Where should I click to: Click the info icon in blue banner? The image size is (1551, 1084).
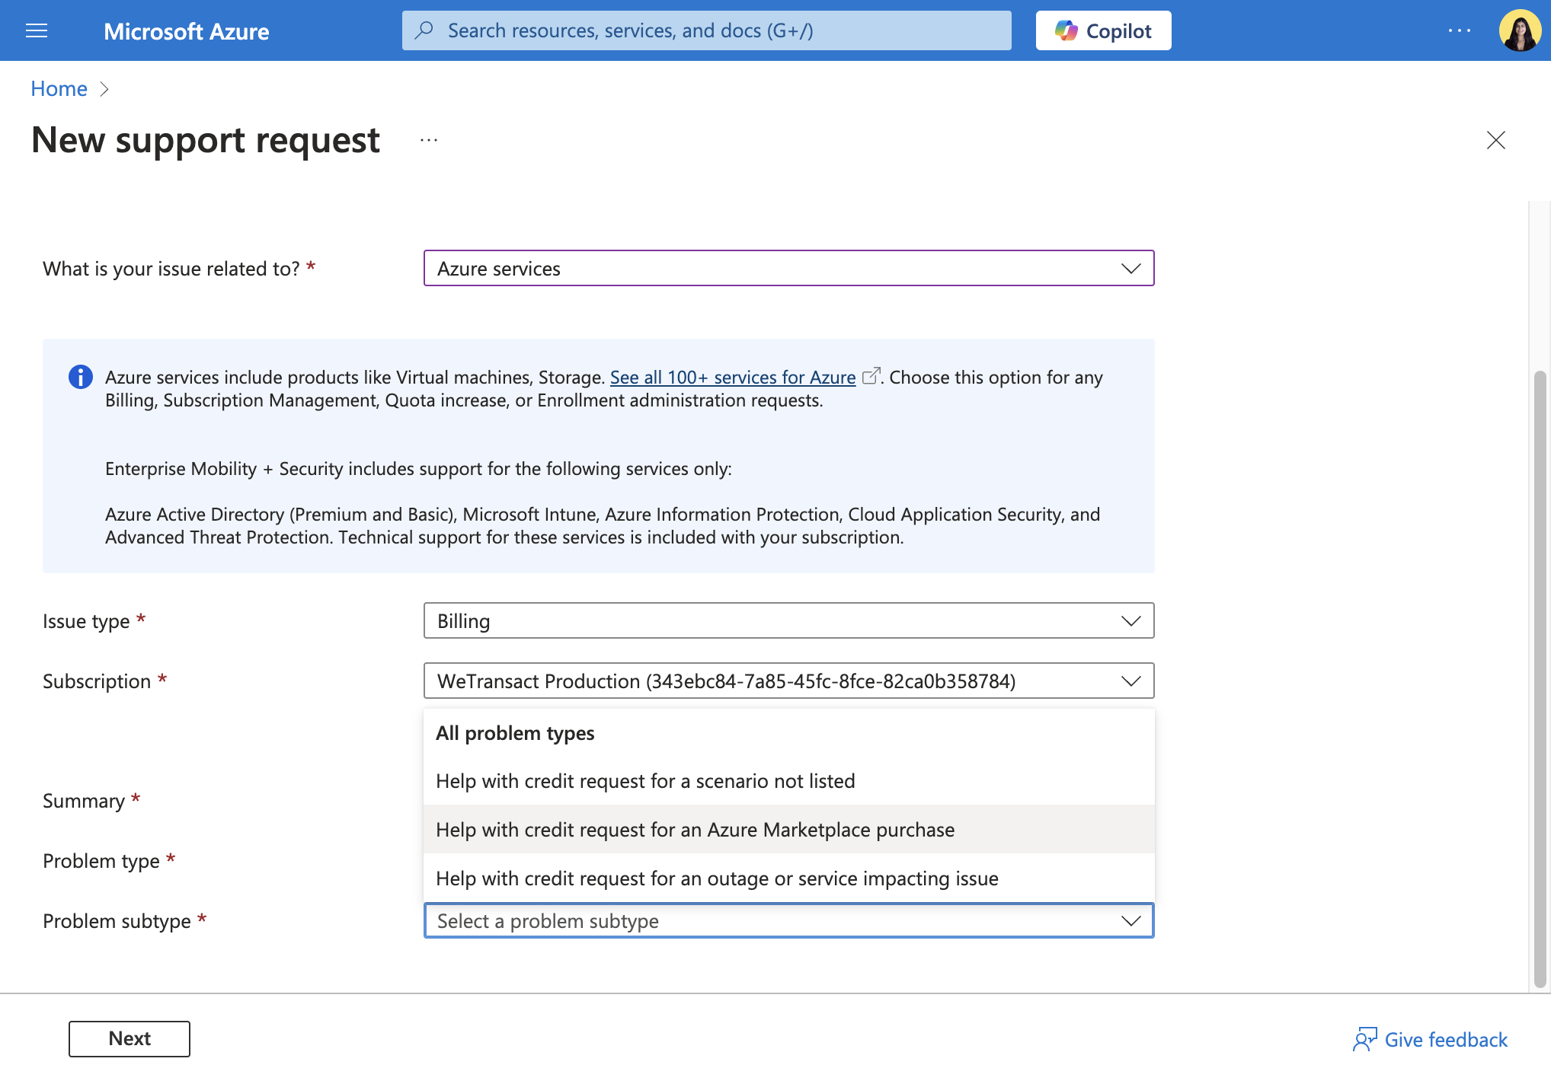(81, 377)
